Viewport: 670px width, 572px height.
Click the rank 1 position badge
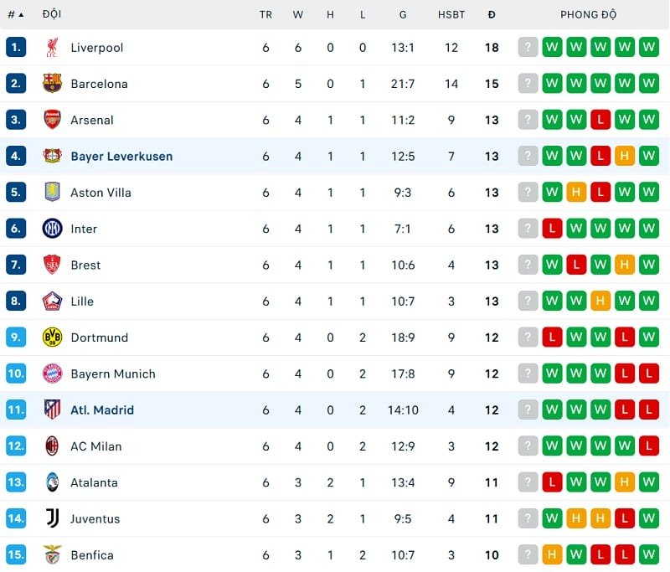click(16, 48)
